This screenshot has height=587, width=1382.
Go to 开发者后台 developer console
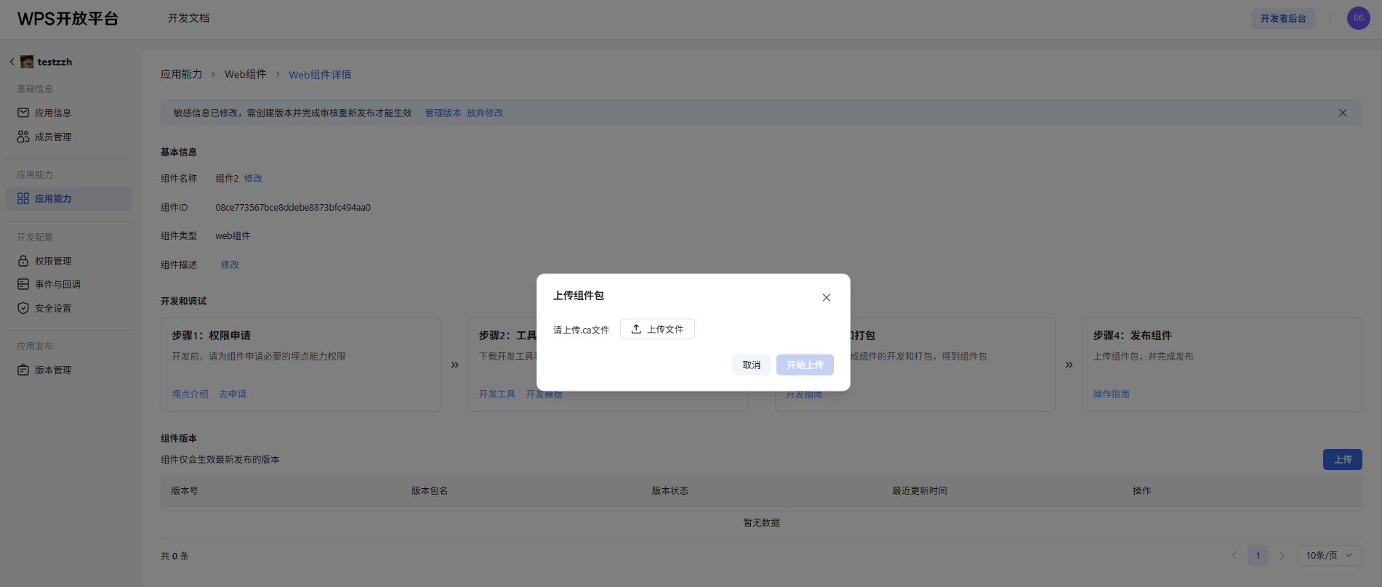point(1282,19)
